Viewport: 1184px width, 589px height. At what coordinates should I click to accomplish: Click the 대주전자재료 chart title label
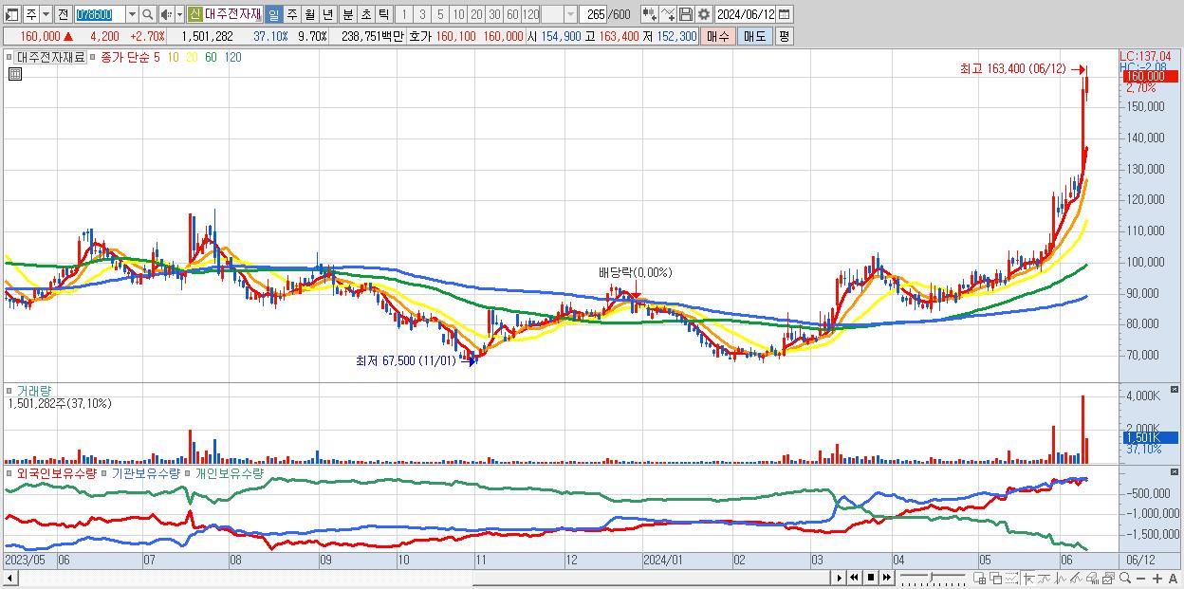coord(50,57)
